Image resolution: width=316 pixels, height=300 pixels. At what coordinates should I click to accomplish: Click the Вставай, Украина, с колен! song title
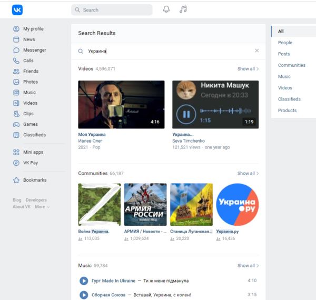coord(162,295)
